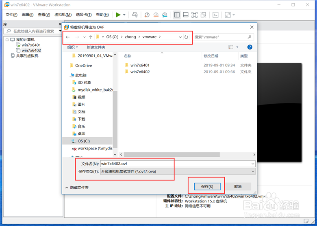Toggle the library sidebar view icon
Viewport: 317px width, 226px height.
[x=177, y=15]
